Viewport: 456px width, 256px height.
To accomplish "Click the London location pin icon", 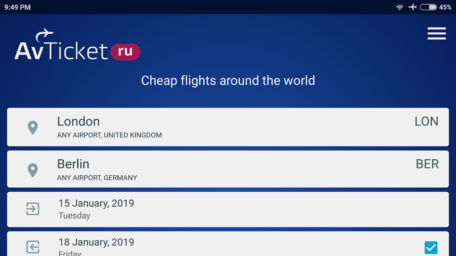I will (33, 128).
